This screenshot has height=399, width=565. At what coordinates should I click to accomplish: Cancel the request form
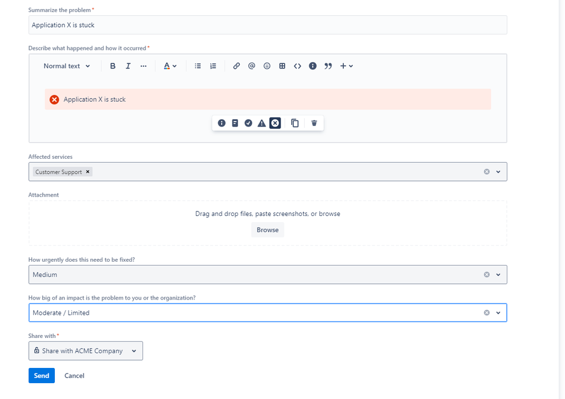(75, 376)
